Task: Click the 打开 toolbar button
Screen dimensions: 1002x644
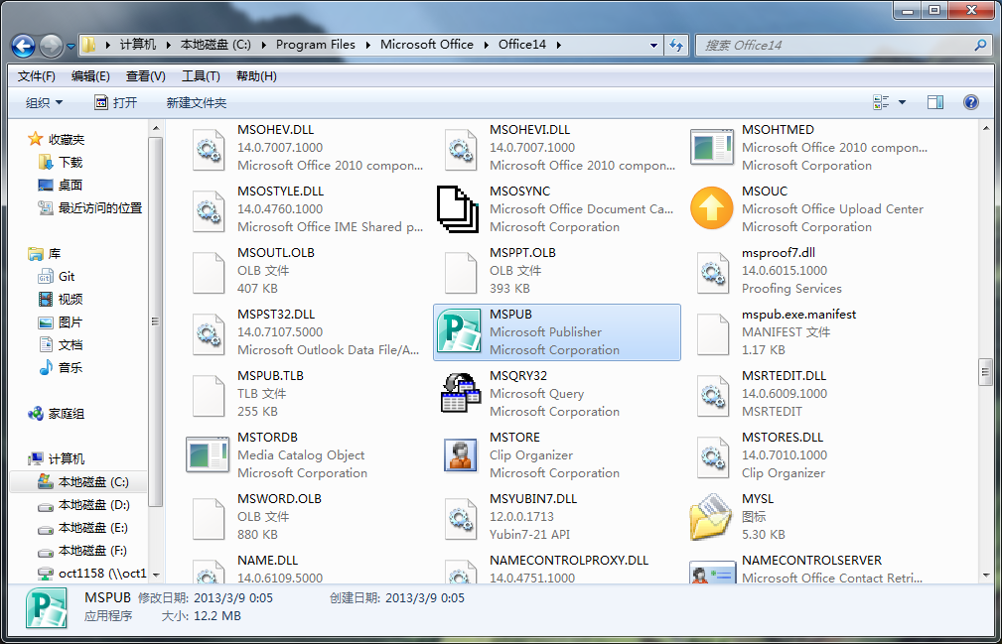Action: (115, 103)
